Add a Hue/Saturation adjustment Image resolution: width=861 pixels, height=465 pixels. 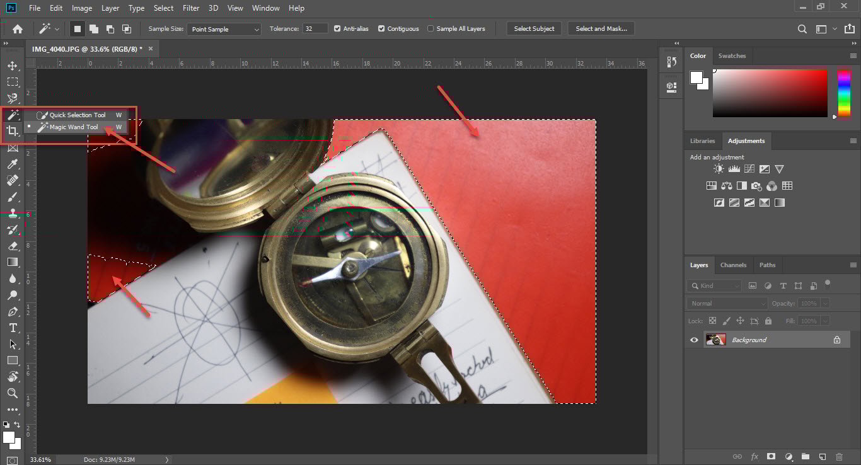coord(711,185)
